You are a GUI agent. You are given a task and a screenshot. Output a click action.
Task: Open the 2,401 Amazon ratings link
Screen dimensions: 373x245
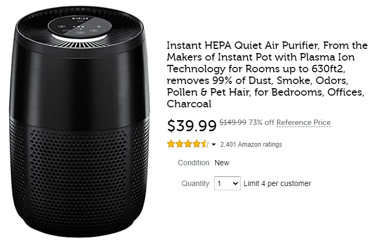[x=251, y=145]
